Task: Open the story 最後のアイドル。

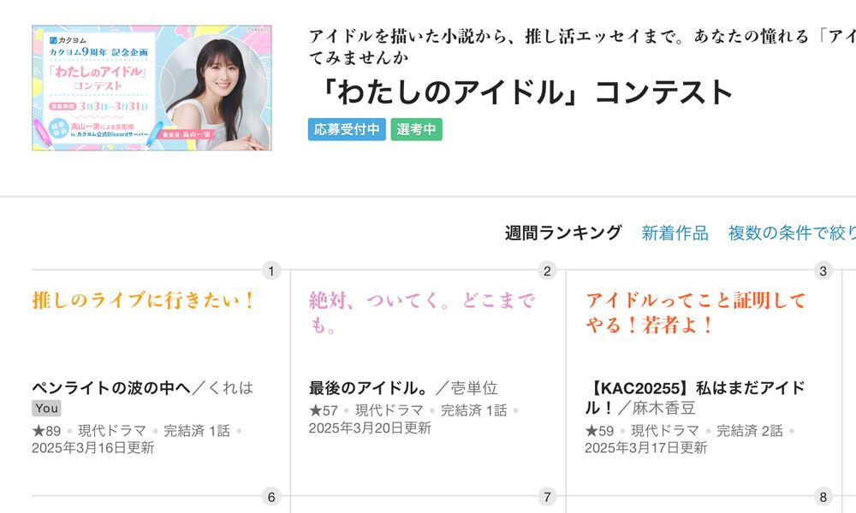Action: coord(369,387)
